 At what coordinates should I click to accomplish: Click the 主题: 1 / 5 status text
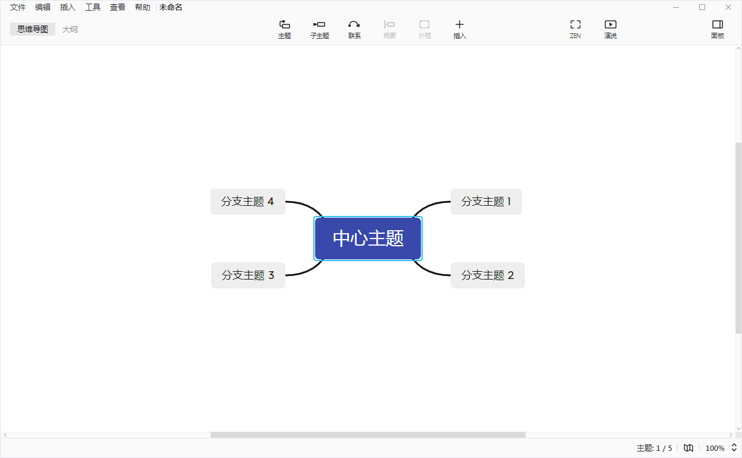654,448
